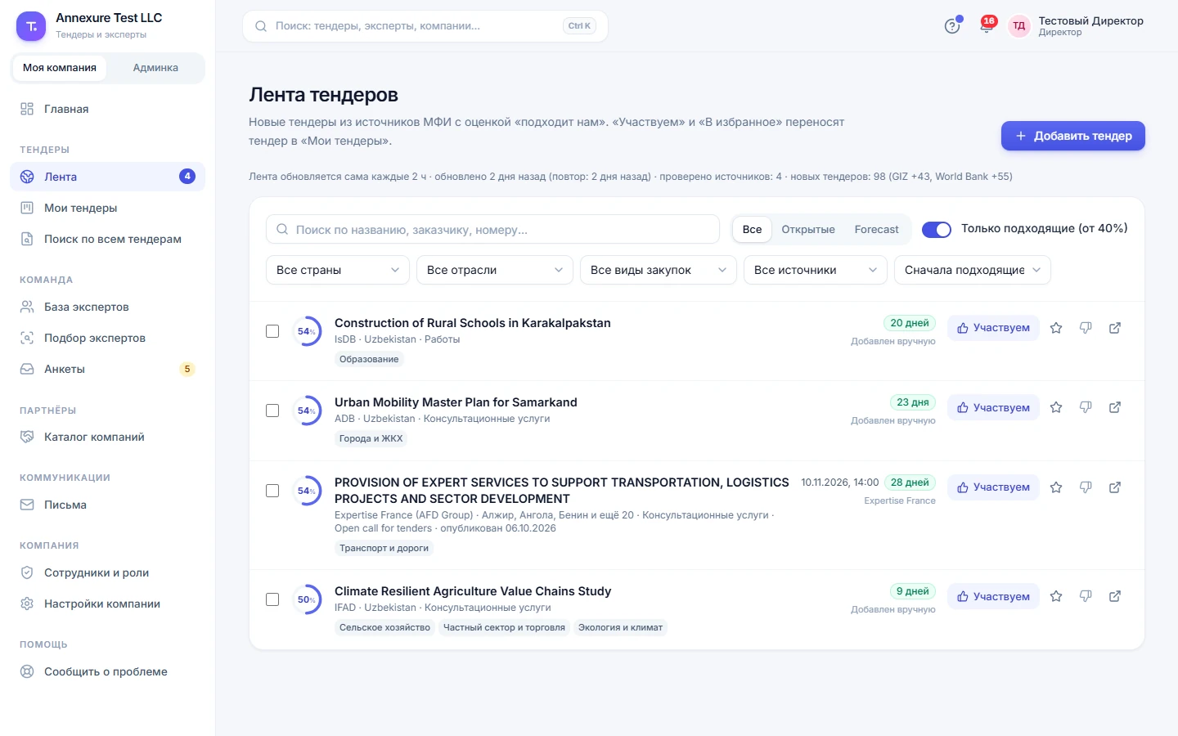Open notifications bell with 16 badge
The height and width of the screenshot is (736, 1178).
[987, 26]
